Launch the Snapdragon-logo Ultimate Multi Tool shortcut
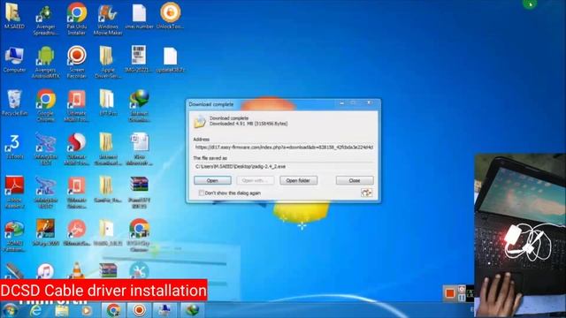The height and width of the screenshot is (318, 566). pyautogui.click(x=77, y=149)
